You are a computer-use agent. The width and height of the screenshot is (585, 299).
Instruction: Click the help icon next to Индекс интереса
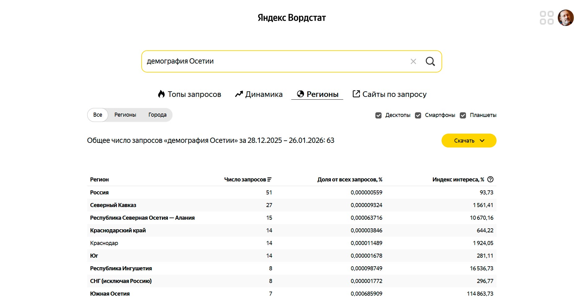[x=490, y=179]
